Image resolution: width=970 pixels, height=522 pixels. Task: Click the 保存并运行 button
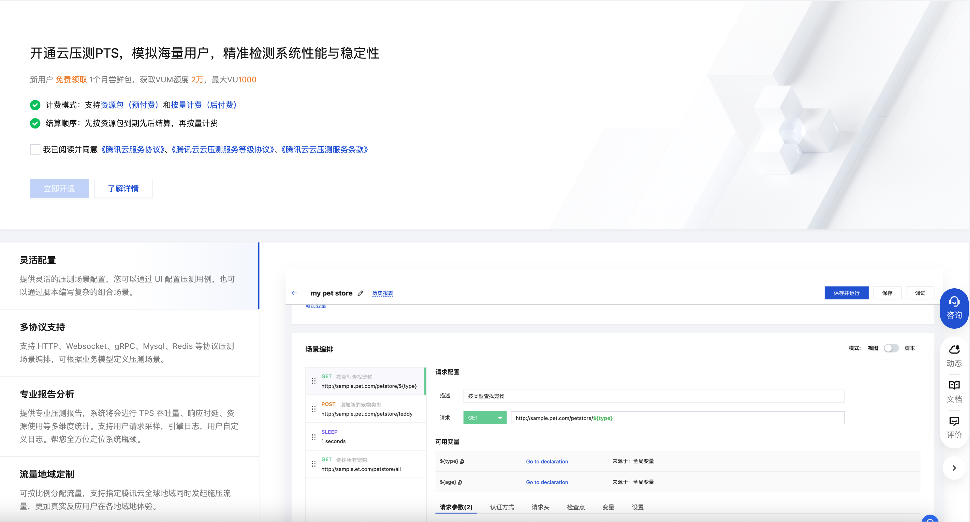click(846, 293)
